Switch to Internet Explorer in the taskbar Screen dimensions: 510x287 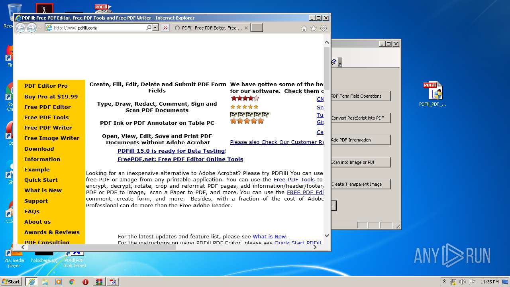(x=31, y=282)
